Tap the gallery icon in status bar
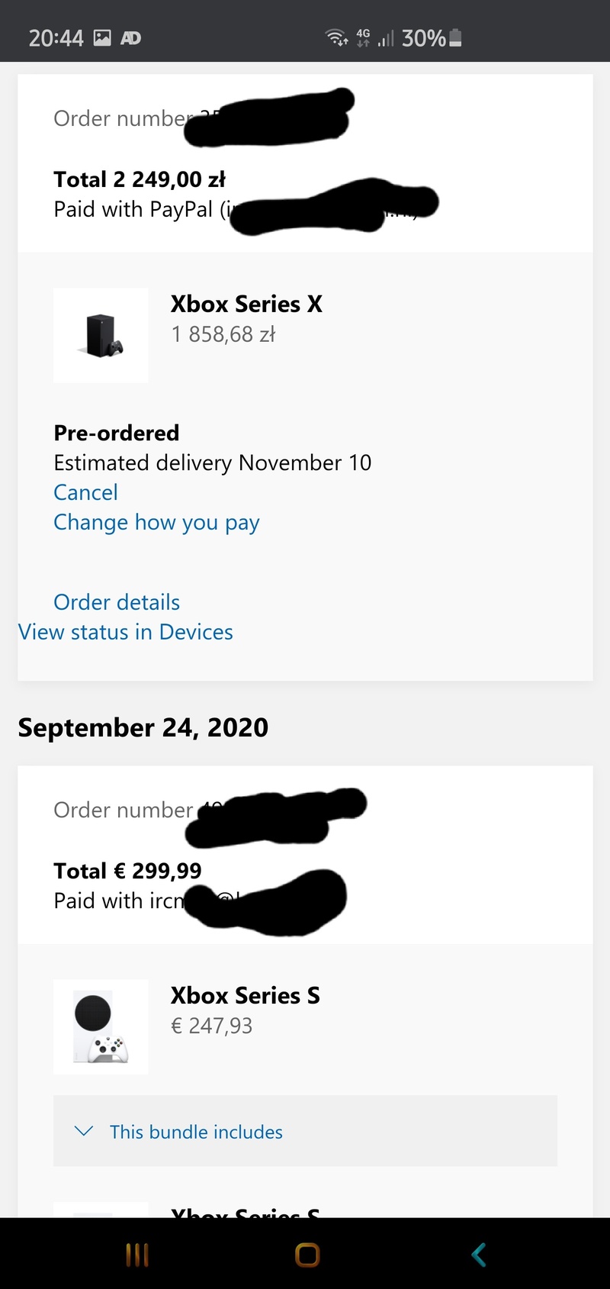This screenshot has height=1289, width=610. tap(102, 37)
